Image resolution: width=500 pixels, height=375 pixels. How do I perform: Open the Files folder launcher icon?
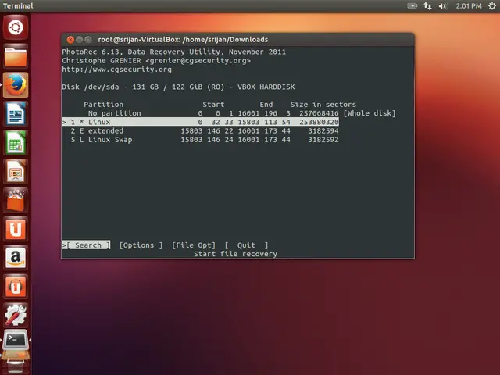pyautogui.click(x=16, y=56)
